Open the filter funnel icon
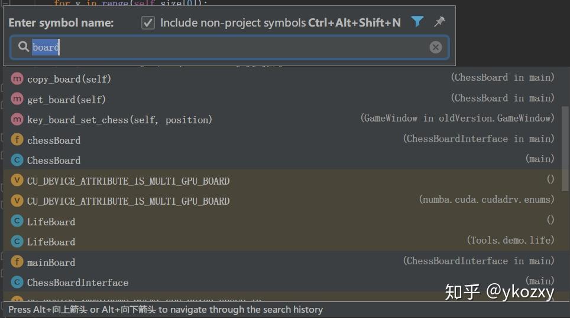Image resolution: width=570 pixels, height=318 pixels. coord(417,22)
